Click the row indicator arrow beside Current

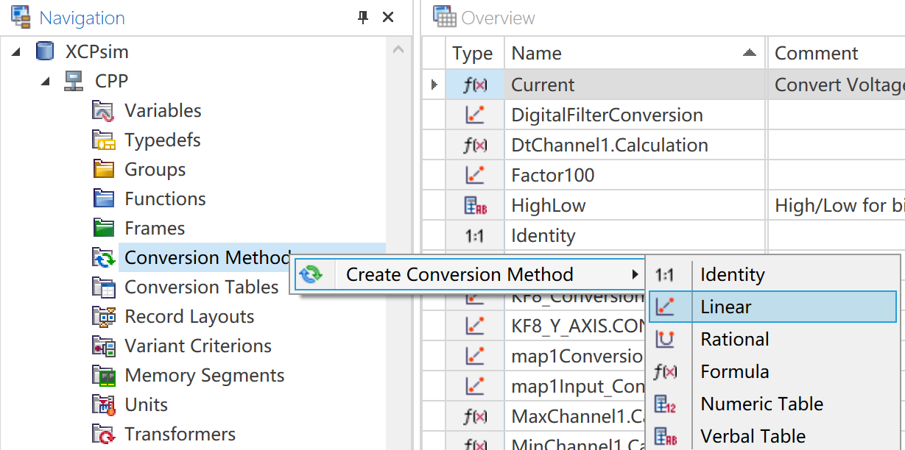pyautogui.click(x=434, y=85)
